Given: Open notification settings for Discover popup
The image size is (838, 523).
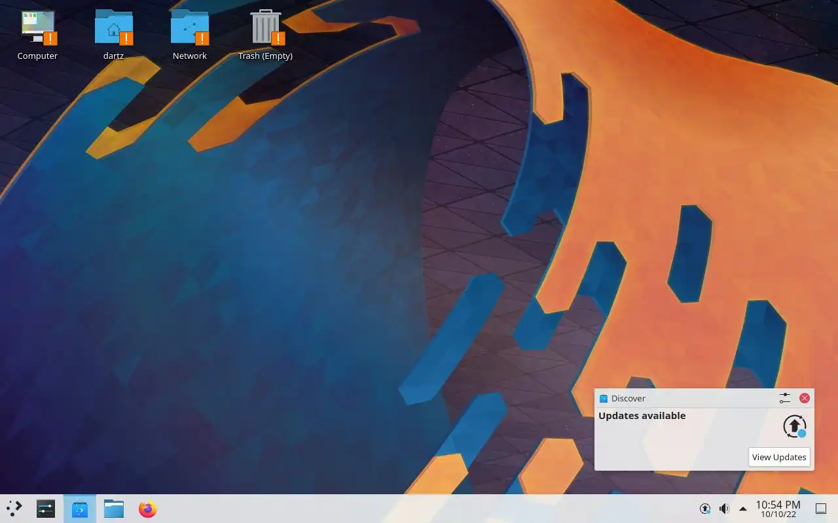Looking at the screenshot, I should 785,398.
